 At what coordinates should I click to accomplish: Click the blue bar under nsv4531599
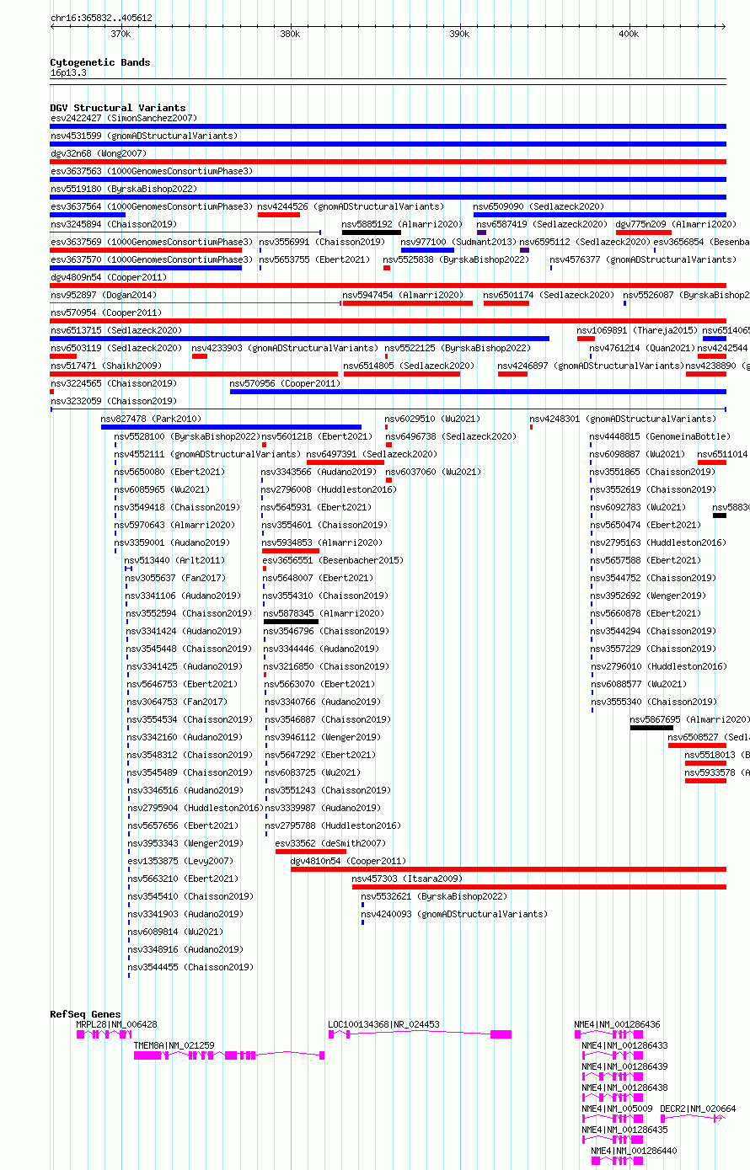388,144
